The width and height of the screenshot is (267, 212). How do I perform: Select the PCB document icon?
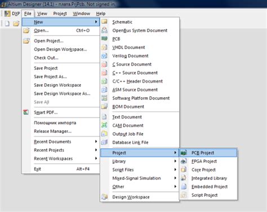point(104,39)
